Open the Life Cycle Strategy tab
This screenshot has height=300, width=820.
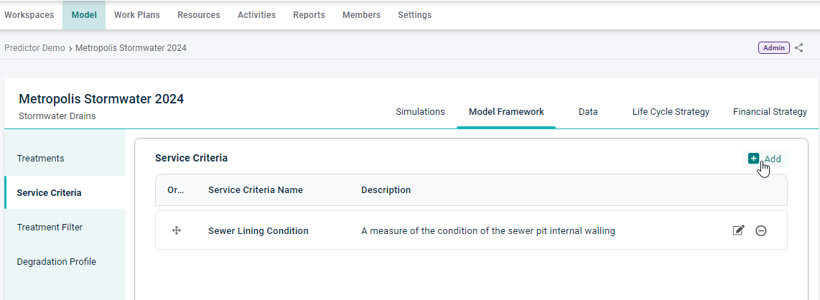(671, 112)
